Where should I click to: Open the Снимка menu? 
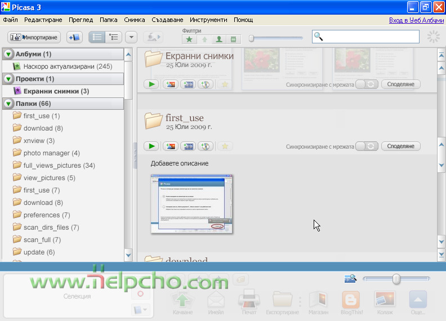pyautogui.click(x=135, y=20)
